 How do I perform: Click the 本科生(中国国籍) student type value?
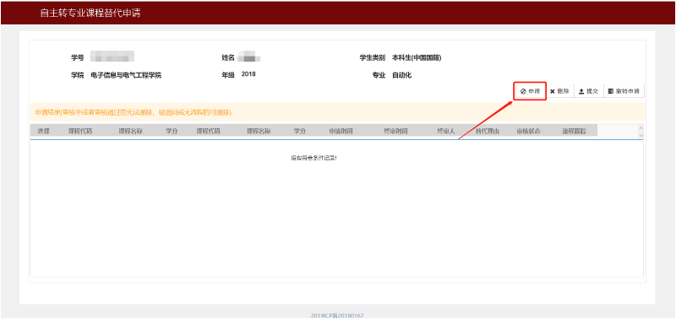(417, 57)
